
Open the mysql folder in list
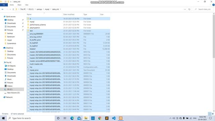coord(32,22)
